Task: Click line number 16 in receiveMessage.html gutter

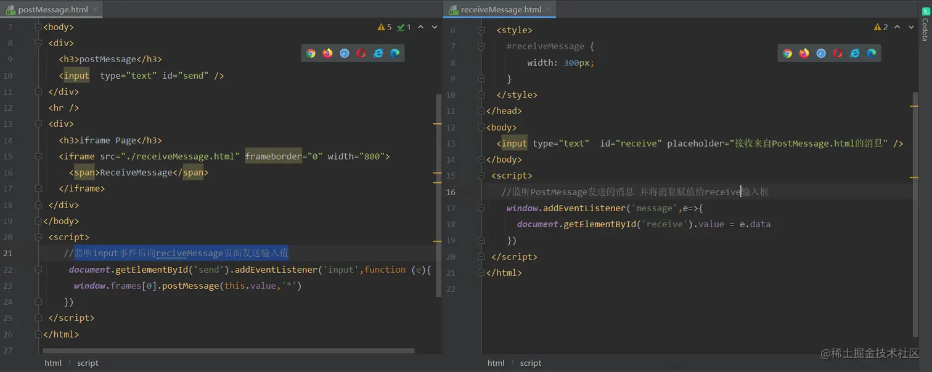Action: tap(451, 192)
